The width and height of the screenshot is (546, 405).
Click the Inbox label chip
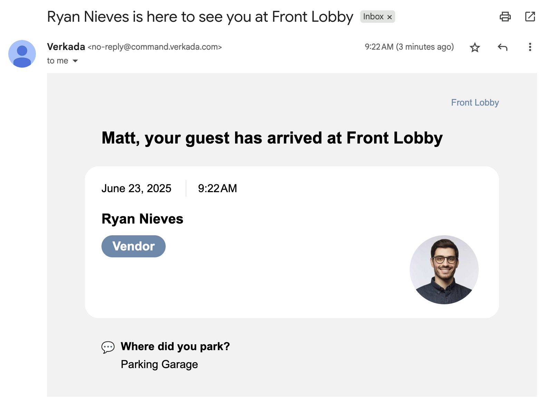click(x=373, y=17)
